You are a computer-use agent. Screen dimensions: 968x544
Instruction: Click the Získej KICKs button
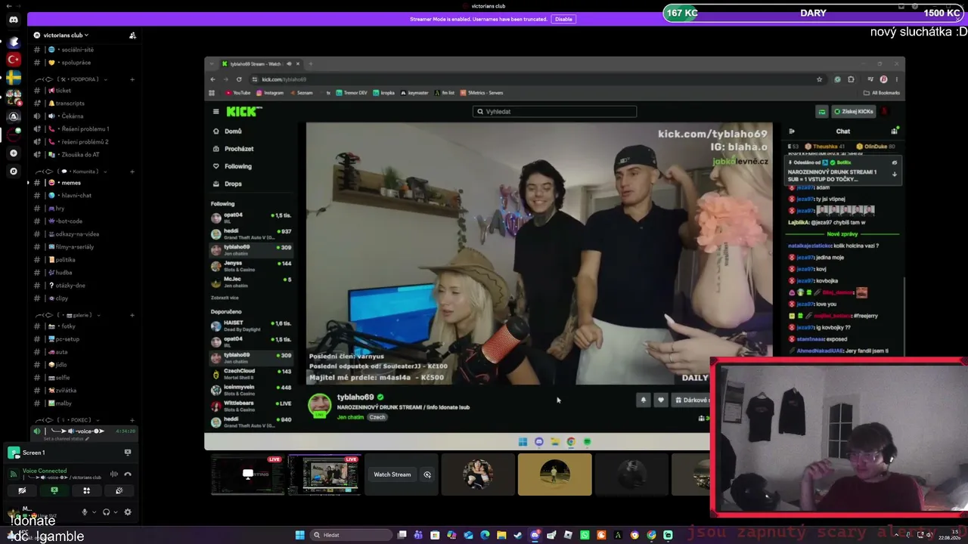[x=854, y=112]
